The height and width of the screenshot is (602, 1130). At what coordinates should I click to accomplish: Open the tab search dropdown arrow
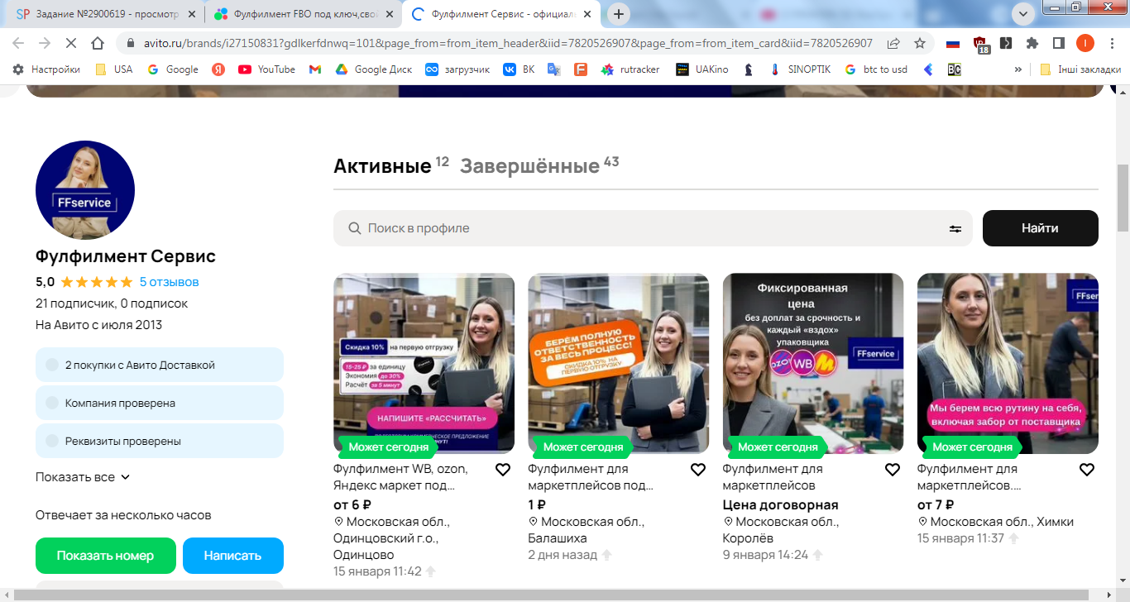click(x=1022, y=13)
